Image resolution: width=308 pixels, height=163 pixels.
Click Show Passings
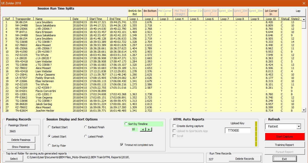(x=21, y=147)
